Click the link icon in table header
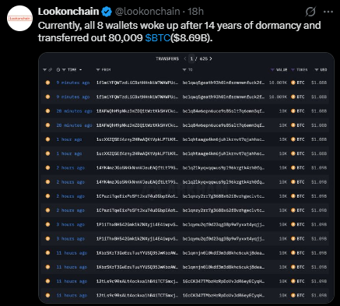Viewport: 340px width, 306px height. tap(51, 69)
